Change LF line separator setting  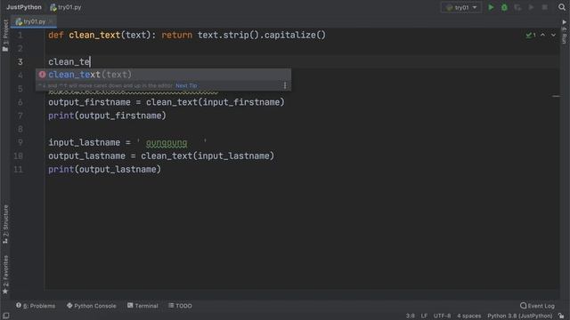point(424,316)
